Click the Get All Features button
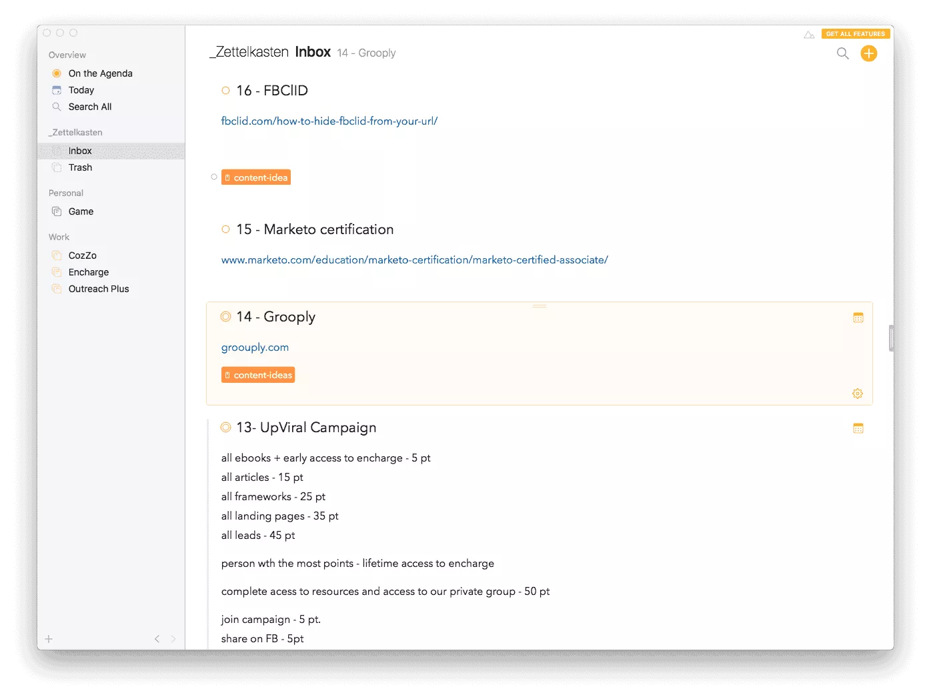 click(855, 34)
